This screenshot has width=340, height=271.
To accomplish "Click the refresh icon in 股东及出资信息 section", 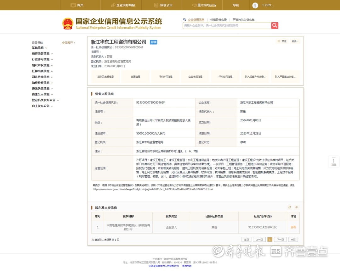I will 290,207.
